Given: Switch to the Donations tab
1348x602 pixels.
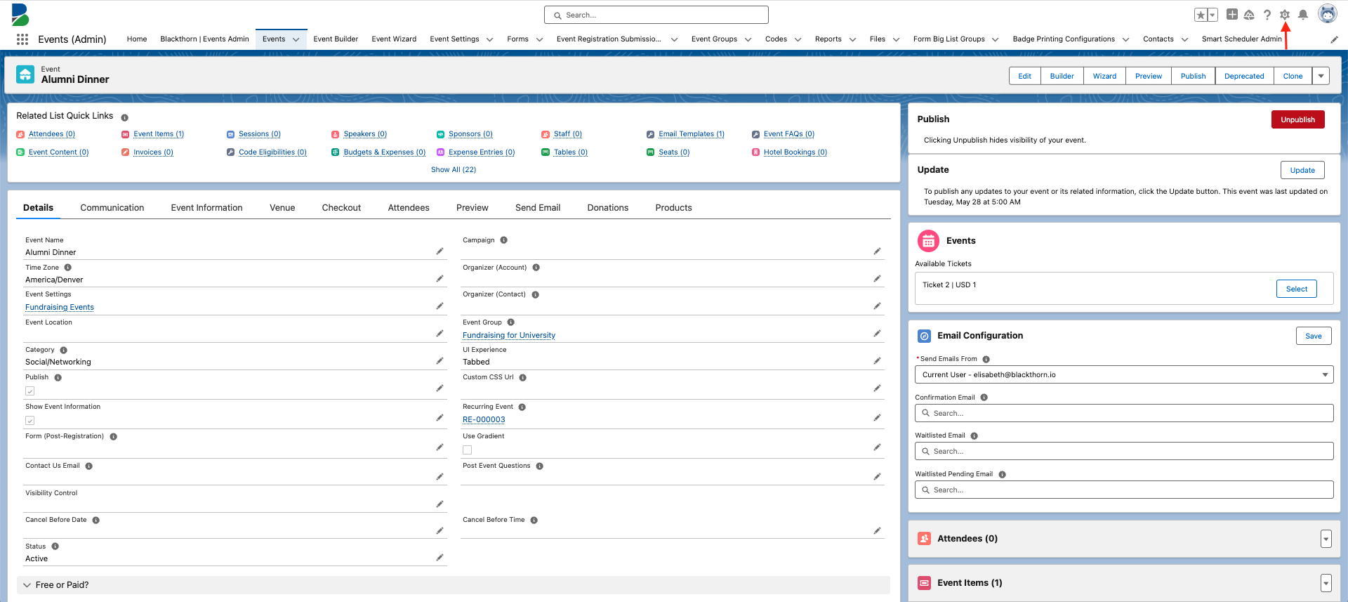Looking at the screenshot, I should coord(608,208).
